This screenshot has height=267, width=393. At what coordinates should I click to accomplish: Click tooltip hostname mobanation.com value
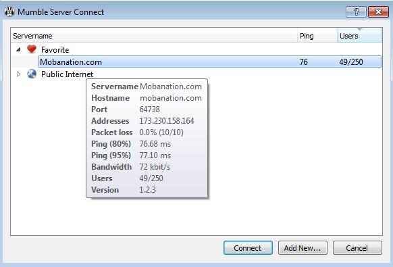pos(171,98)
